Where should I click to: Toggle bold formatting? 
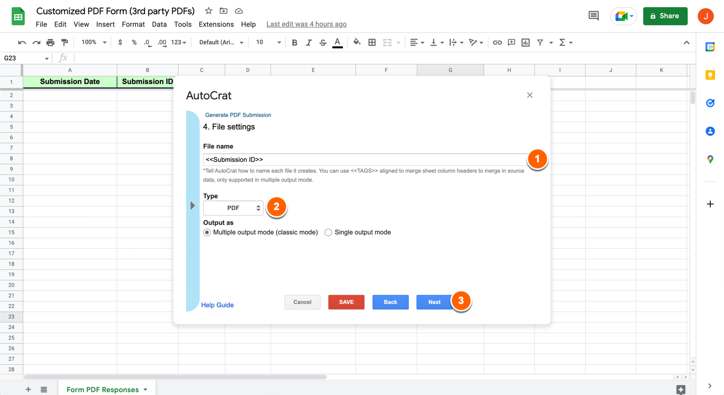tap(295, 43)
